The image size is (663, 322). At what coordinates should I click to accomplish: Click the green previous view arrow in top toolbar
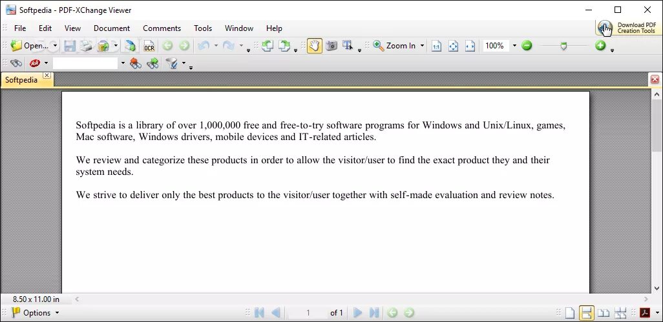[x=167, y=46]
